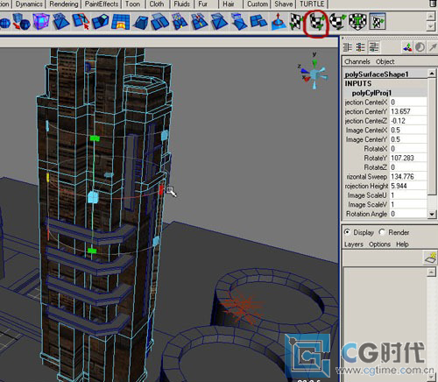Screen dimensions: 438x382
Task: Click the polygon Extrude shelf icon
Action: [101, 22]
